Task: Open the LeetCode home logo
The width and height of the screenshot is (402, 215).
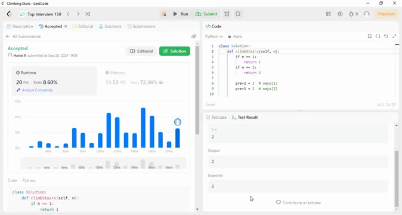Action: pos(10,14)
